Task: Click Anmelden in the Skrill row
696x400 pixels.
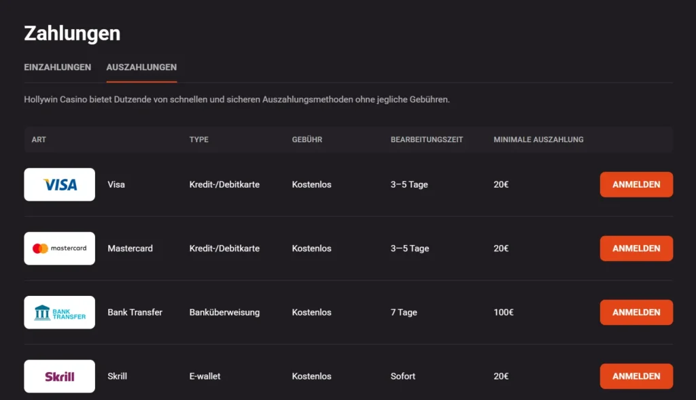Action: pyautogui.click(x=636, y=376)
